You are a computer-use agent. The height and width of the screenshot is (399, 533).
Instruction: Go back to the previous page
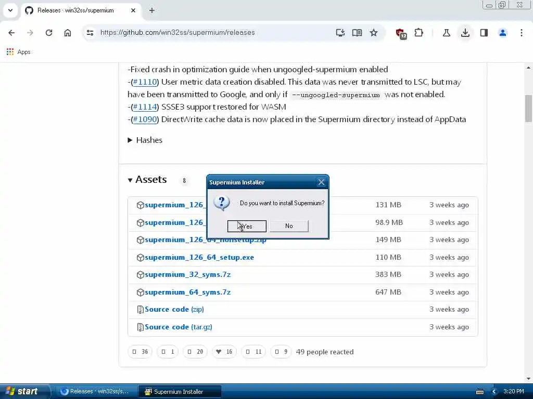tap(11, 33)
